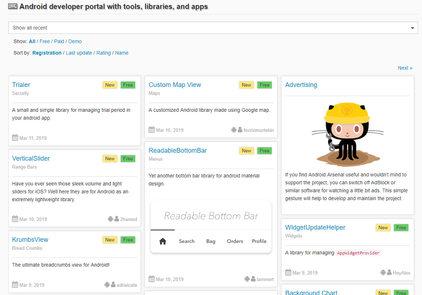Go to the Next page
This screenshot has height=295, width=422.
coord(405,68)
